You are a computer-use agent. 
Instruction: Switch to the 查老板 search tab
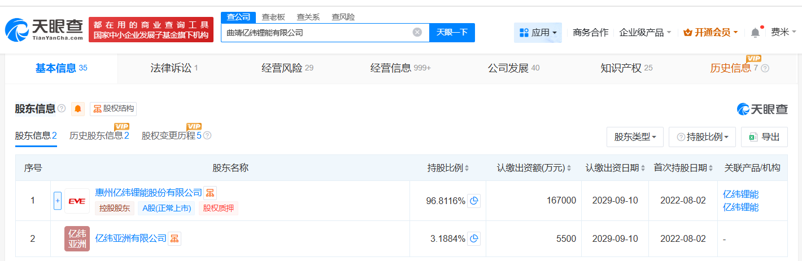click(x=274, y=17)
